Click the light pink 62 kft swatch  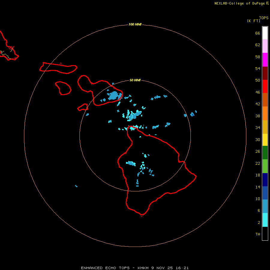(265, 46)
